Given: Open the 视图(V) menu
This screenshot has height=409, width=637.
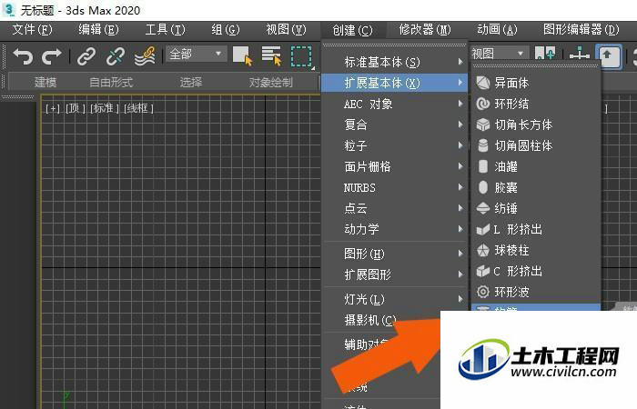Looking at the screenshot, I should (x=286, y=30).
